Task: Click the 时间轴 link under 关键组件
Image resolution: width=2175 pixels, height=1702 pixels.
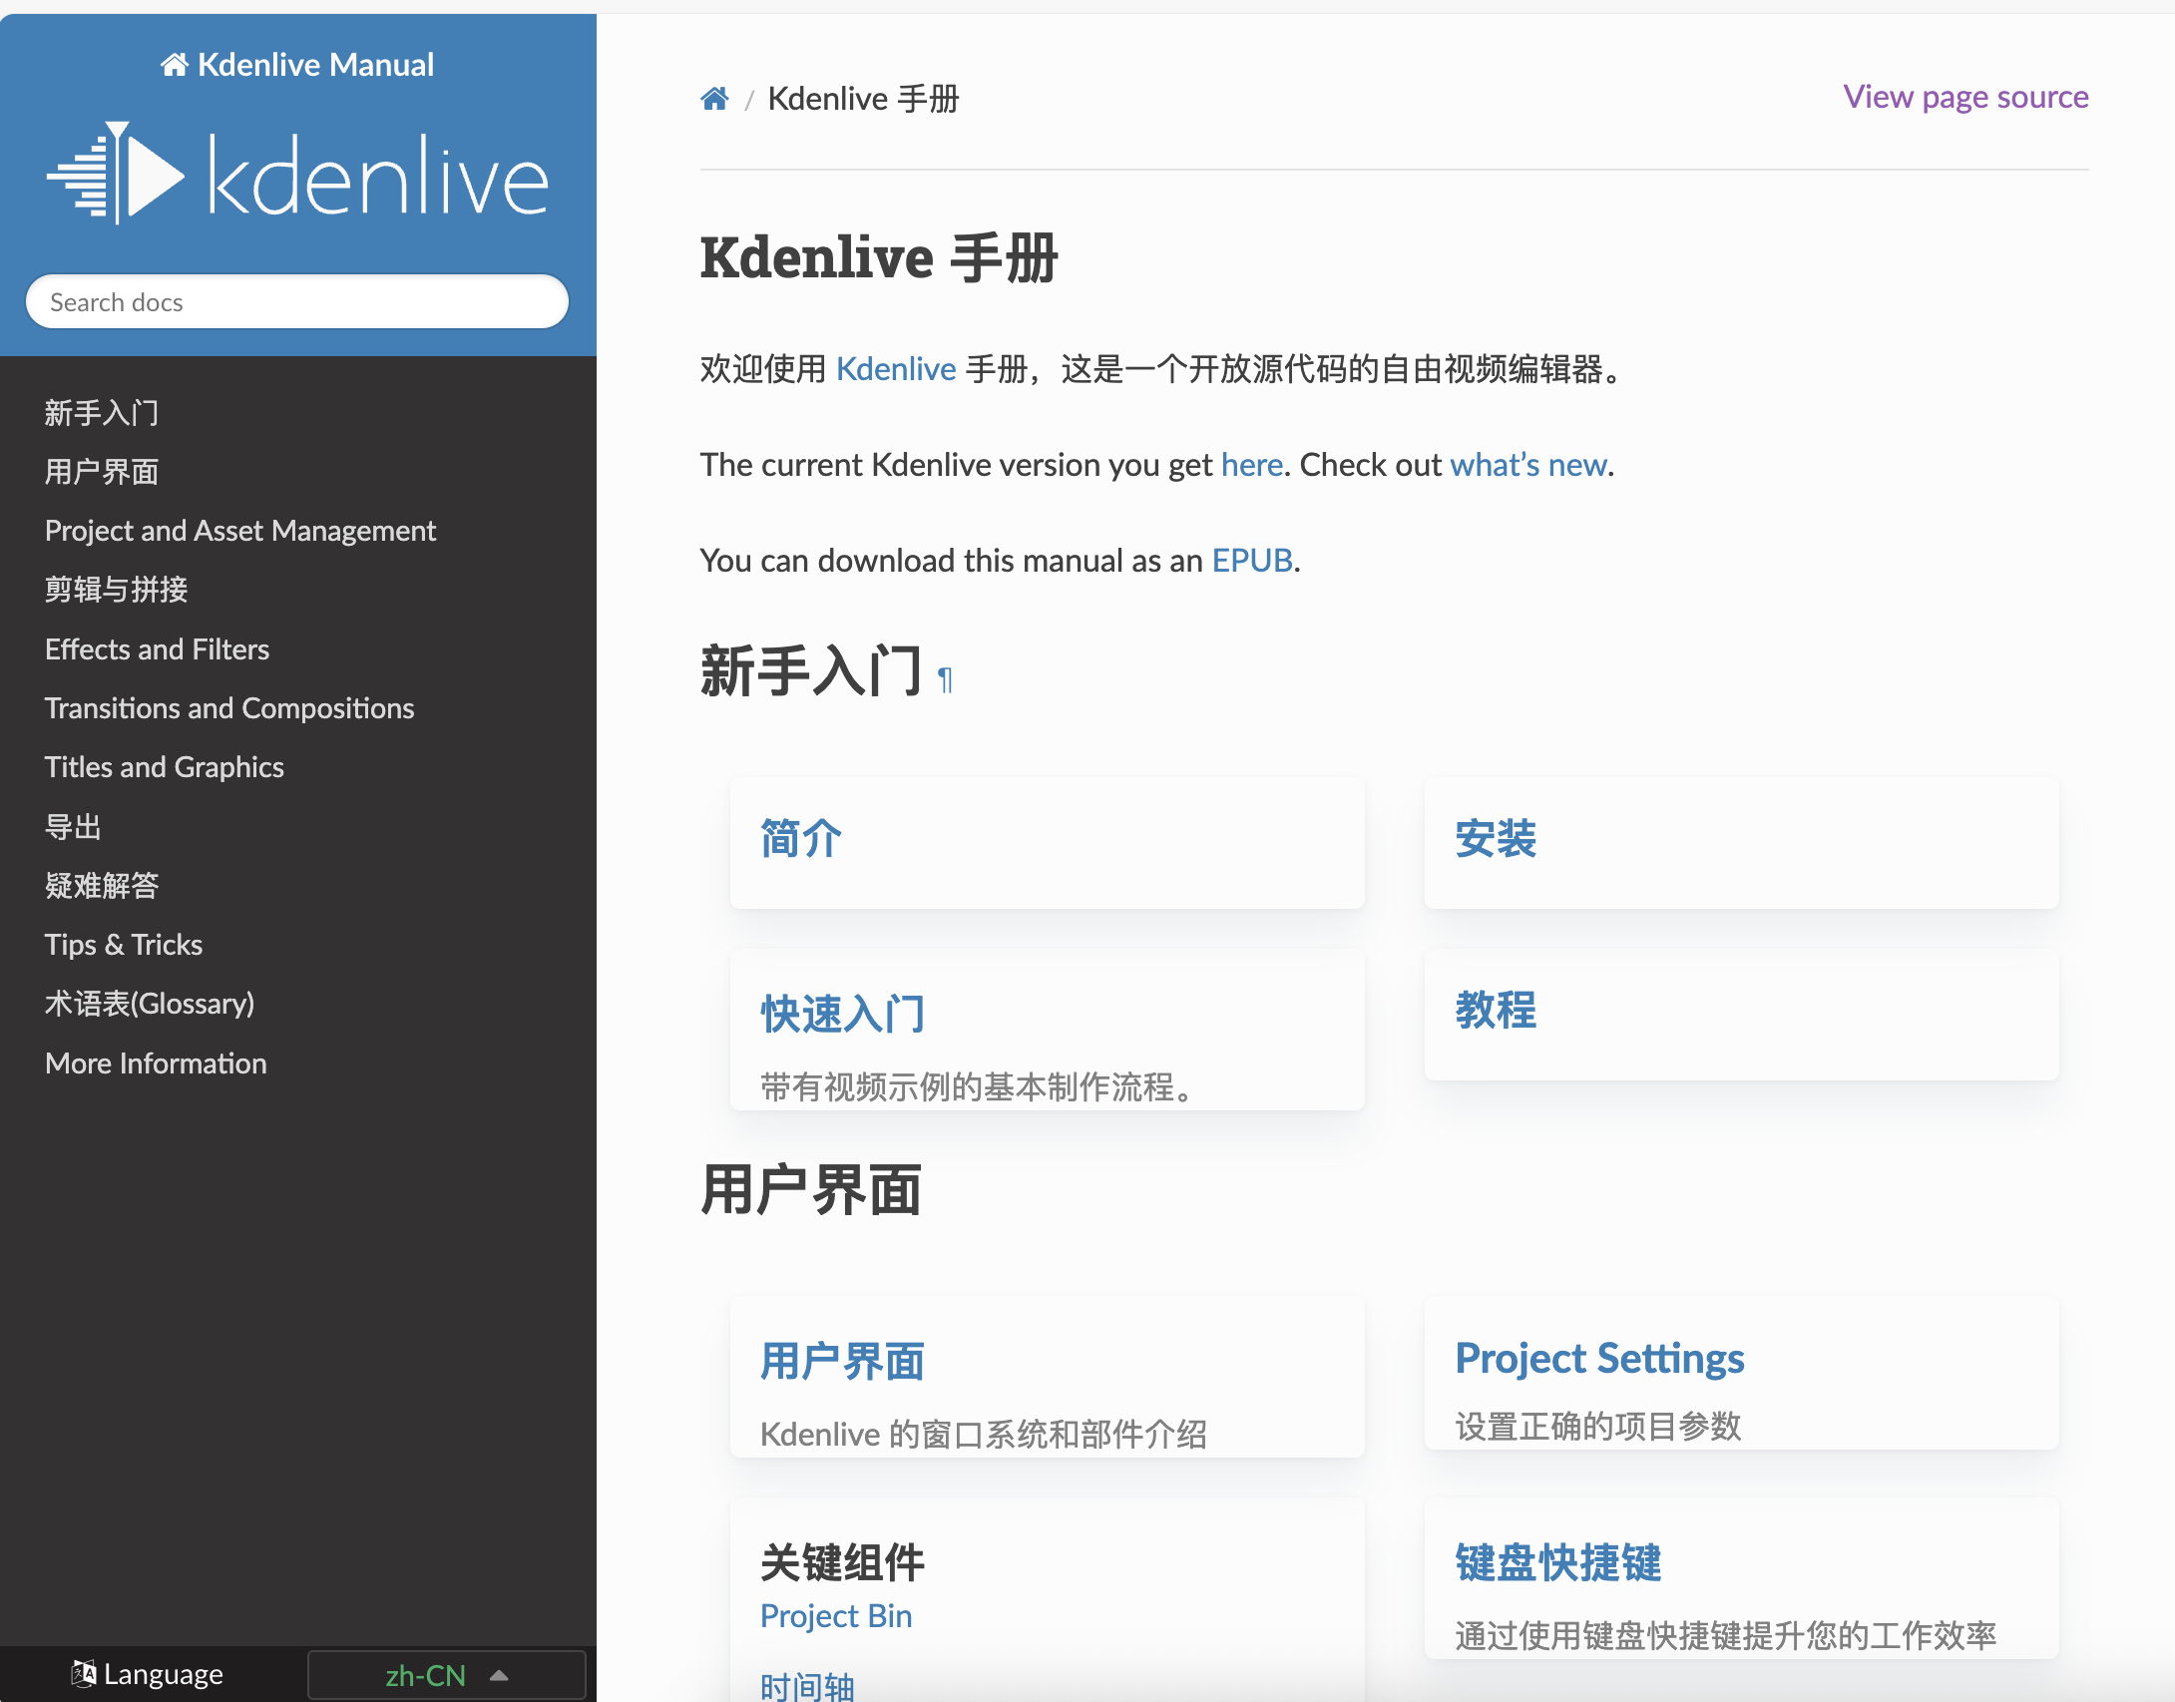Action: pos(808,1687)
